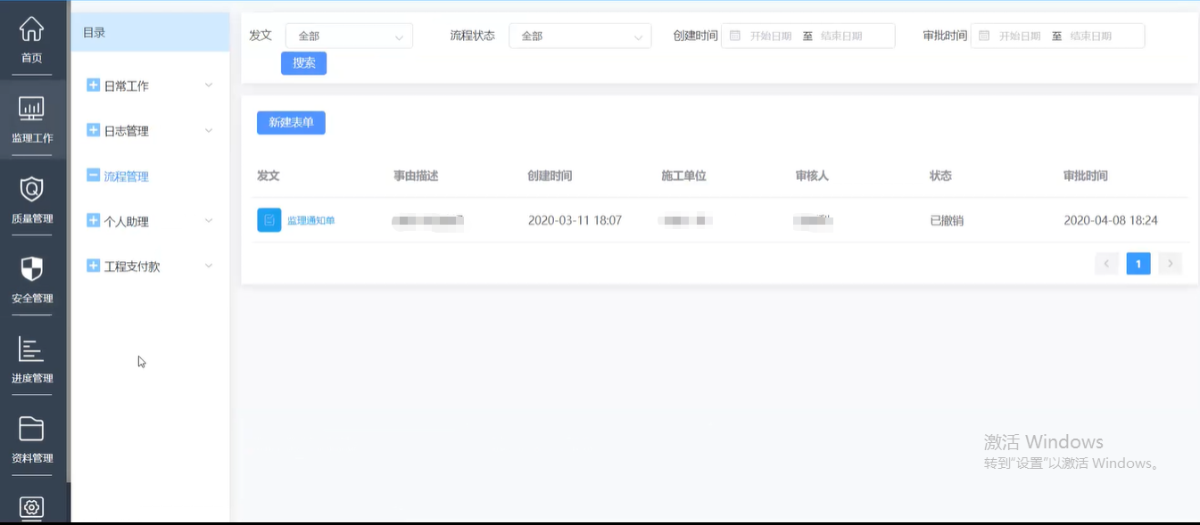Expand the 日常工作 plus icon
Image resolution: width=1200 pixels, height=525 pixels.
[93, 86]
